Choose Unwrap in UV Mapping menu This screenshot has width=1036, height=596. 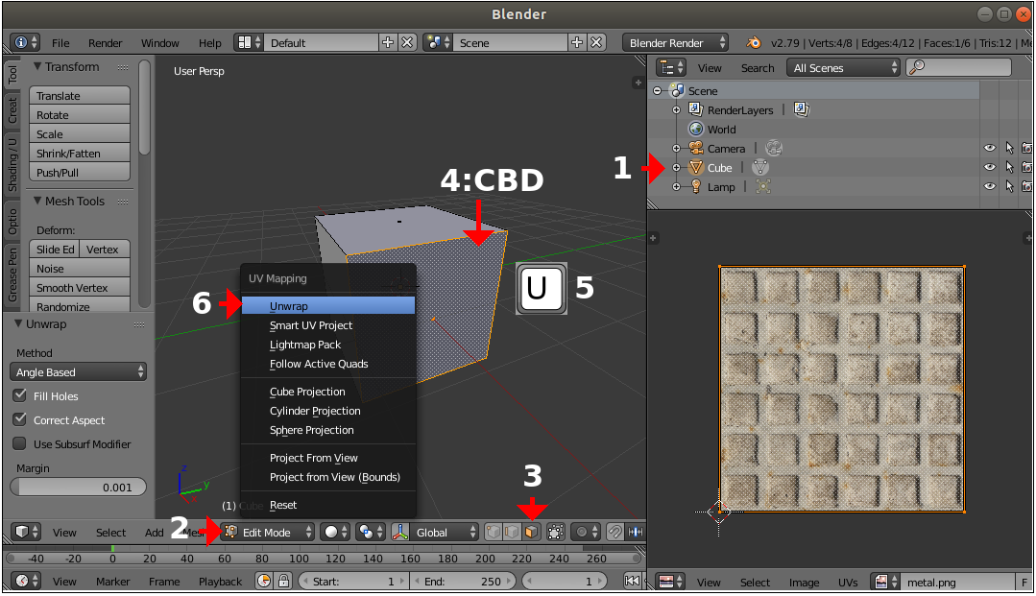[328, 306]
